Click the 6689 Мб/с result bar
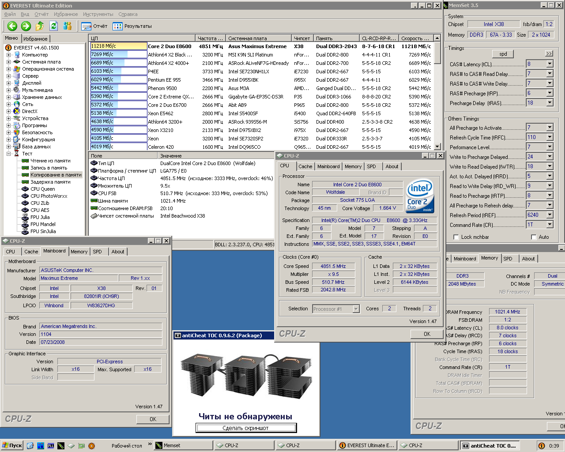Image resolution: width=565 pixels, height=452 pixels. tap(118, 63)
